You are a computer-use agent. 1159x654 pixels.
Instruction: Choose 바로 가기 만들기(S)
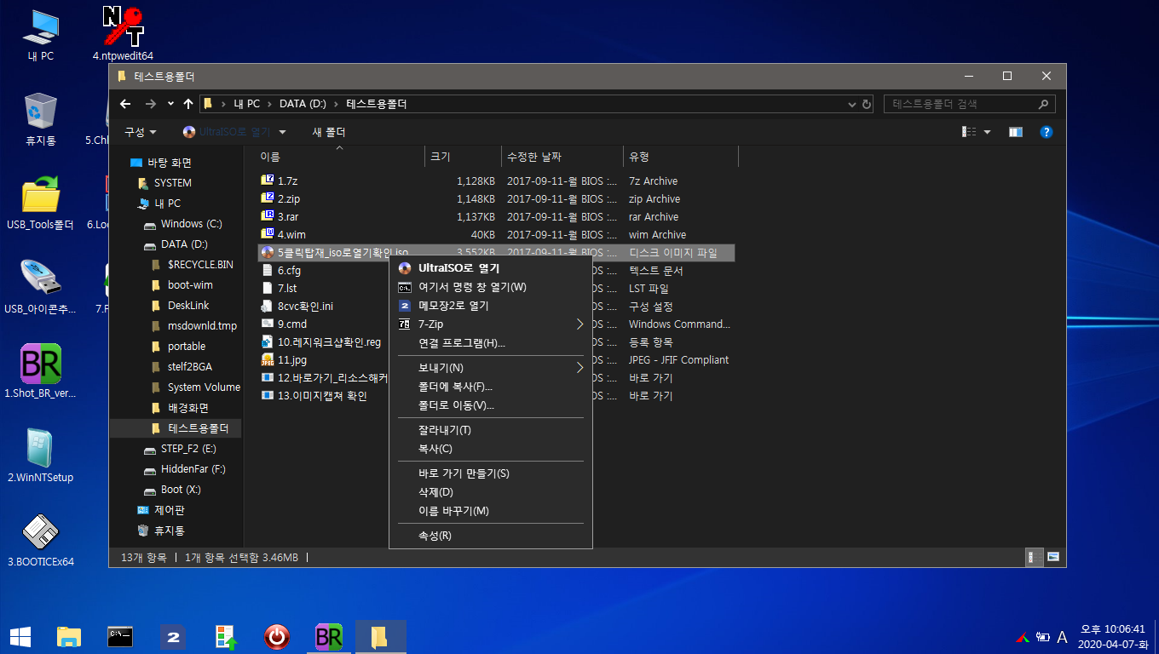pos(490,473)
